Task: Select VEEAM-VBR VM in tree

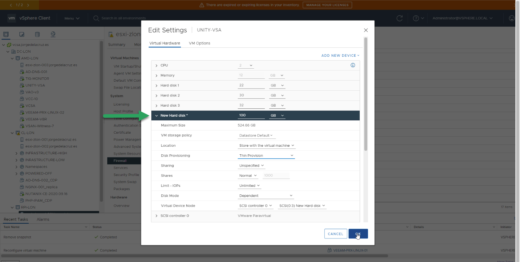Action: coord(36,119)
